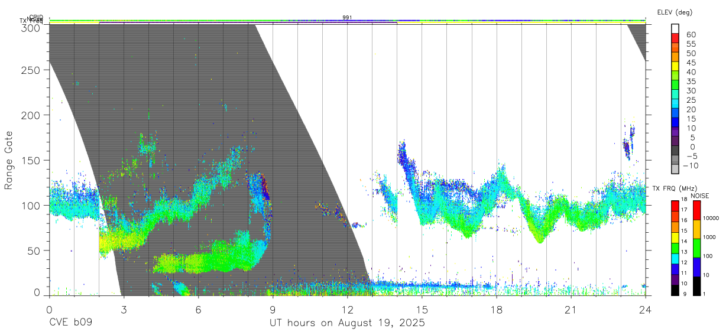Click ELEV scale label '45'
Viewport: 726px width, 335px height.
(691, 63)
